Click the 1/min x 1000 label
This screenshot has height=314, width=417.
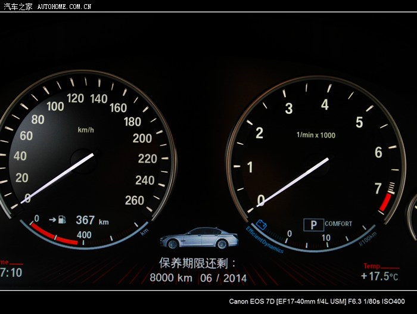[x=316, y=135]
